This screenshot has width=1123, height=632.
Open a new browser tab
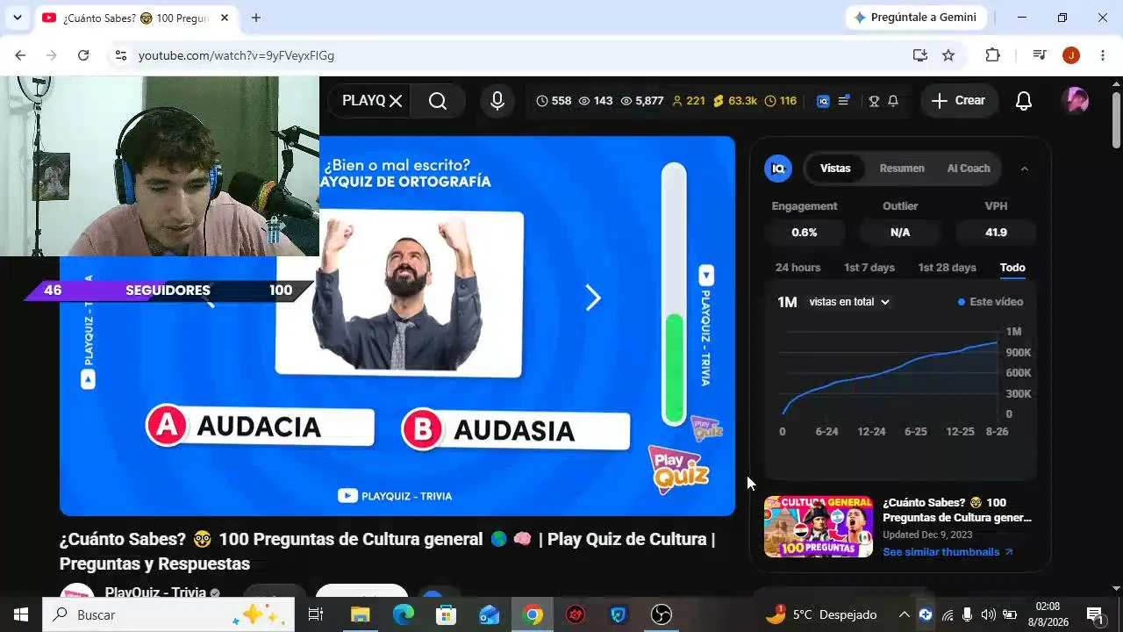[256, 18]
